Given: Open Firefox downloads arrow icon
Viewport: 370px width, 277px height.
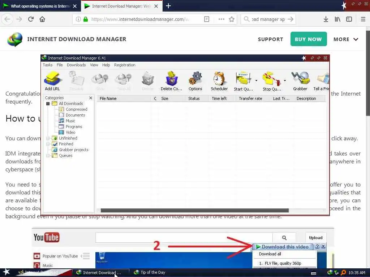Looking at the screenshot, I should (x=326, y=19).
